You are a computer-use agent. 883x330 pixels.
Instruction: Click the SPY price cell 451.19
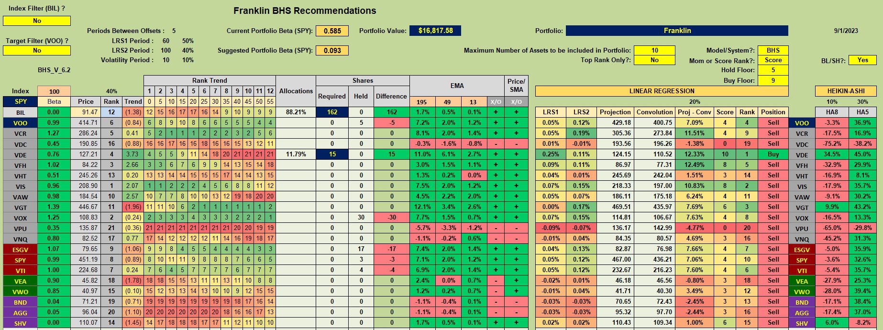pos(86,260)
